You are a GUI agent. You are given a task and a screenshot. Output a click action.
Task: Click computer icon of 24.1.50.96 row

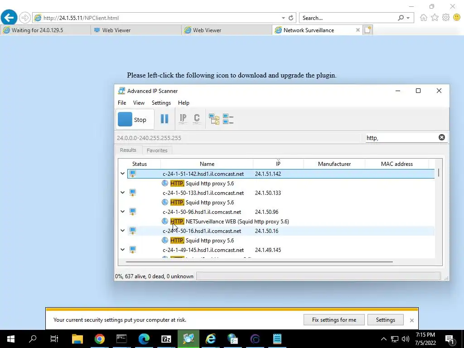click(133, 212)
